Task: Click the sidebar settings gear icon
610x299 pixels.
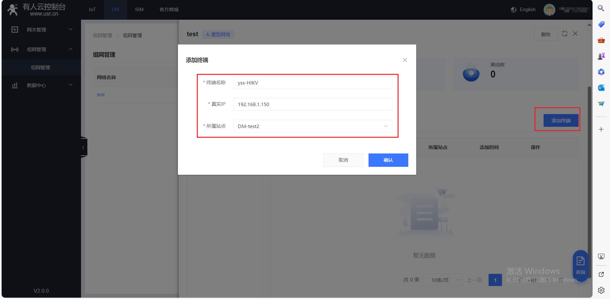Action: (601, 290)
